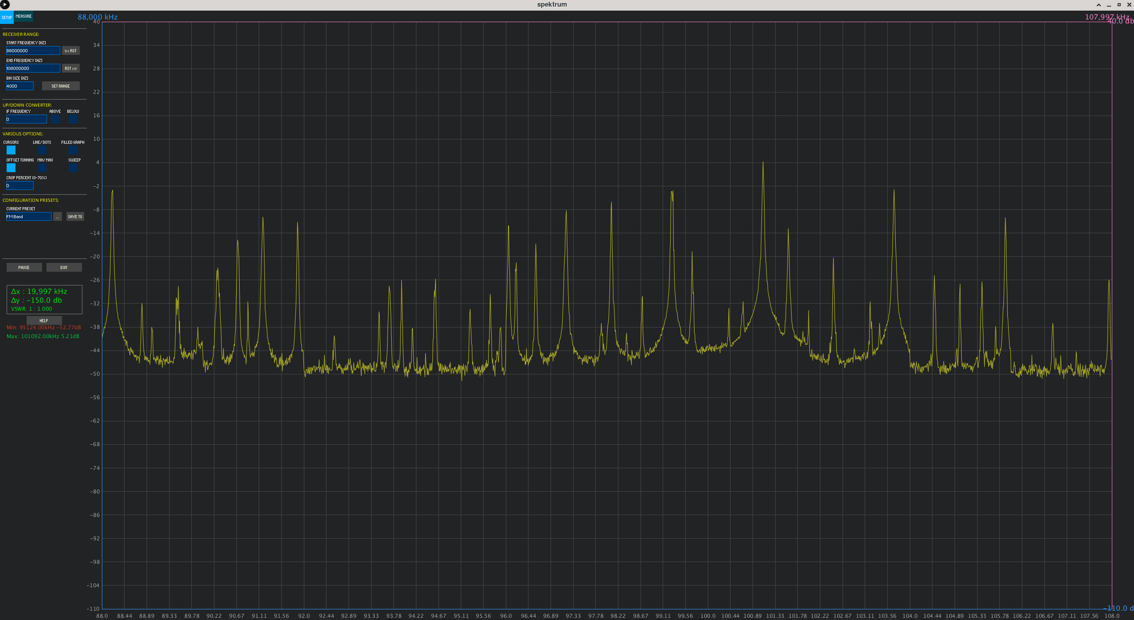
Task: Click the window menu icon in title bar
Action: [x=5, y=5]
